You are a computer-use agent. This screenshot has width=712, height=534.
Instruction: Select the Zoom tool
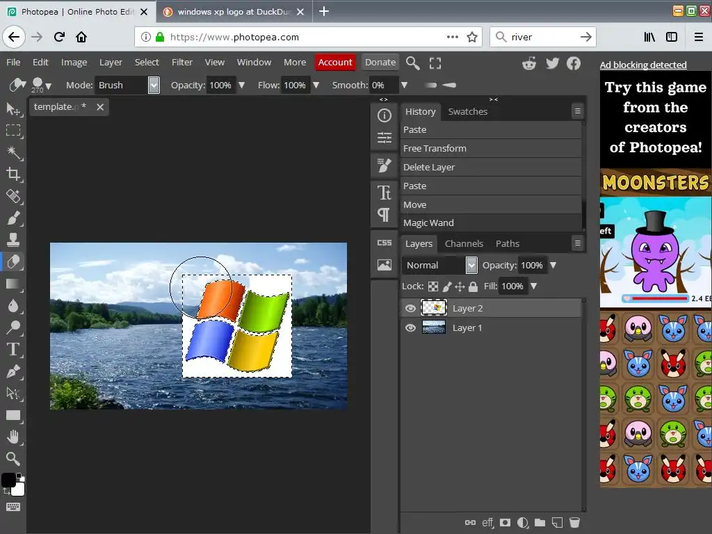pyautogui.click(x=13, y=459)
